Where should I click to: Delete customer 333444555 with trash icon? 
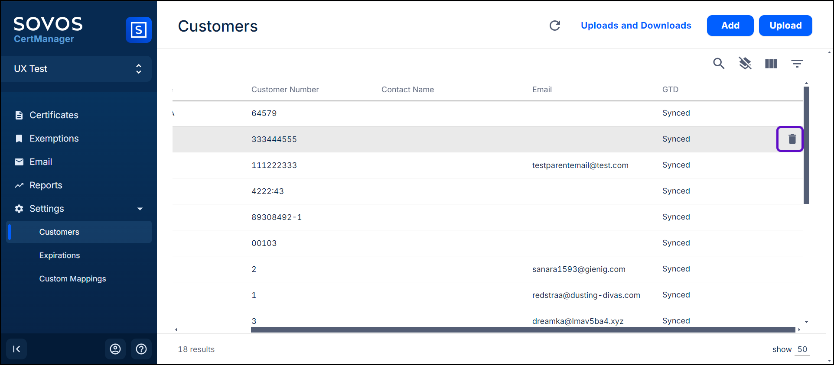point(792,139)
